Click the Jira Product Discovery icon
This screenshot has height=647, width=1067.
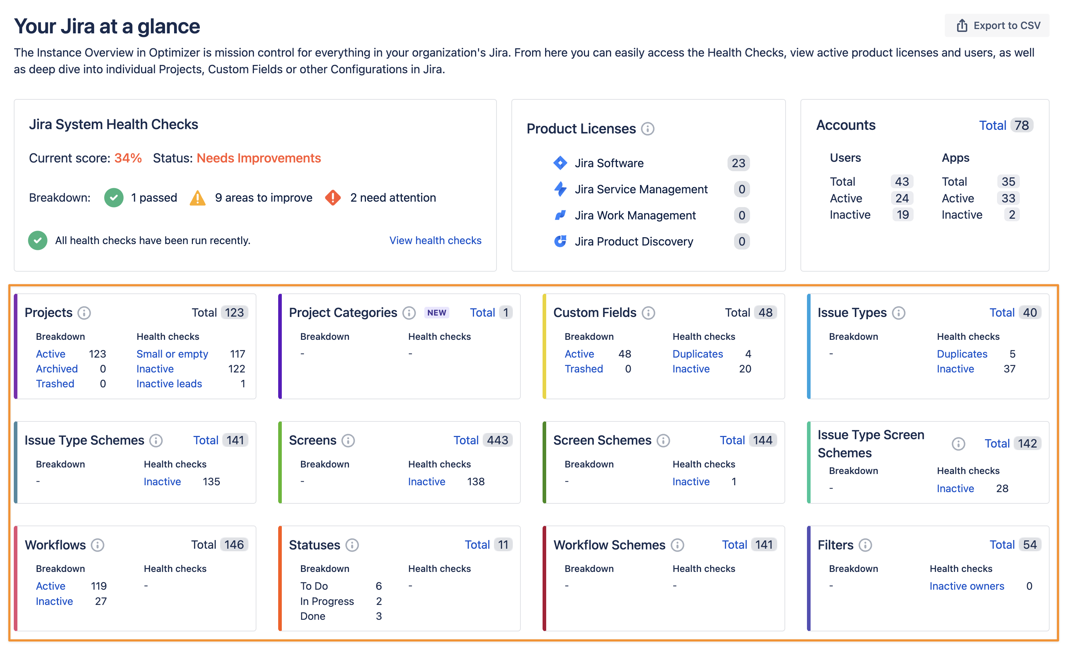(x=560, y=242)
